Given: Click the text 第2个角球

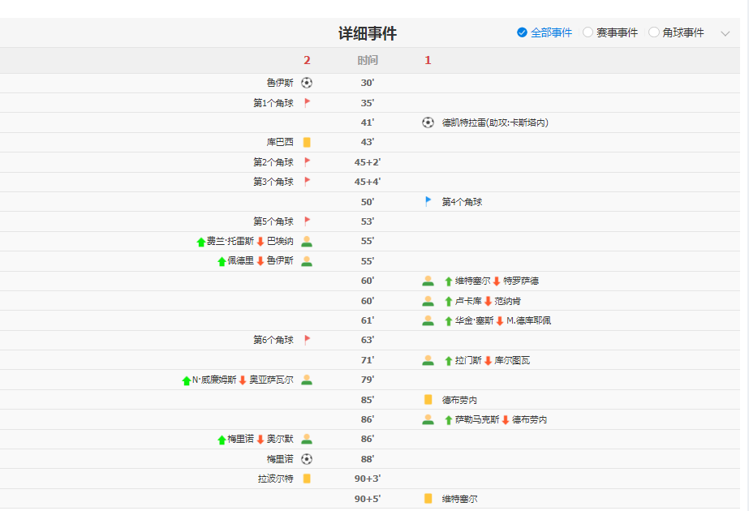Looking at the screenshot, I should [x=273, y=162].
